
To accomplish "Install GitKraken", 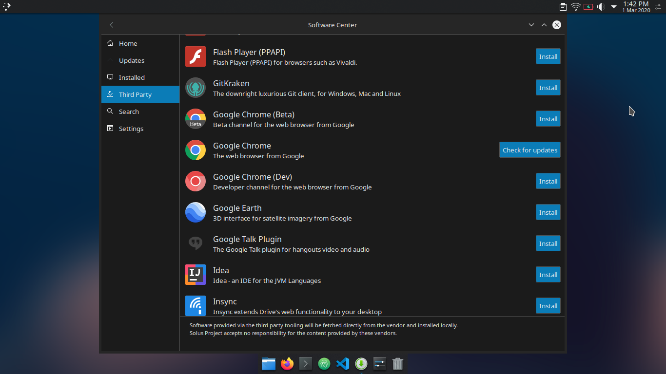I will (x=548, y=88).
